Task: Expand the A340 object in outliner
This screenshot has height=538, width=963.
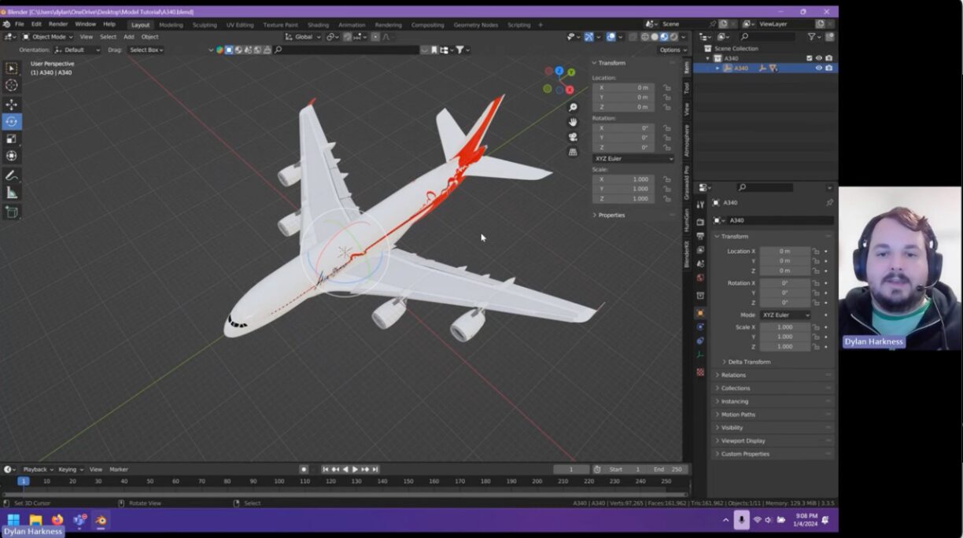Action: pos(717,68)
